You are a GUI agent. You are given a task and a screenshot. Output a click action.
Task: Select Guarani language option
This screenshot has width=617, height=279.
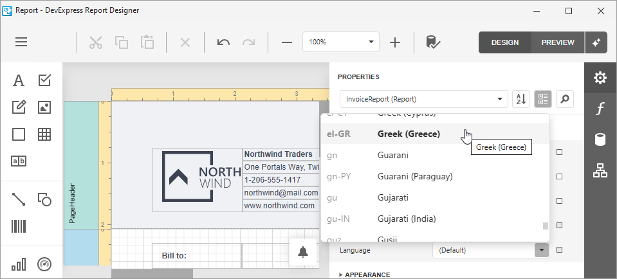pyautogui.click(x=435, y=155)
